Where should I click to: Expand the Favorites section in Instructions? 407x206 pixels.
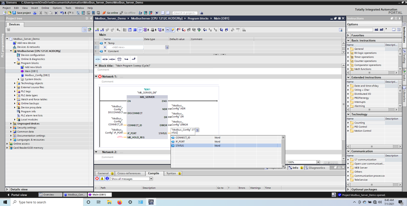tap(348, 35)
